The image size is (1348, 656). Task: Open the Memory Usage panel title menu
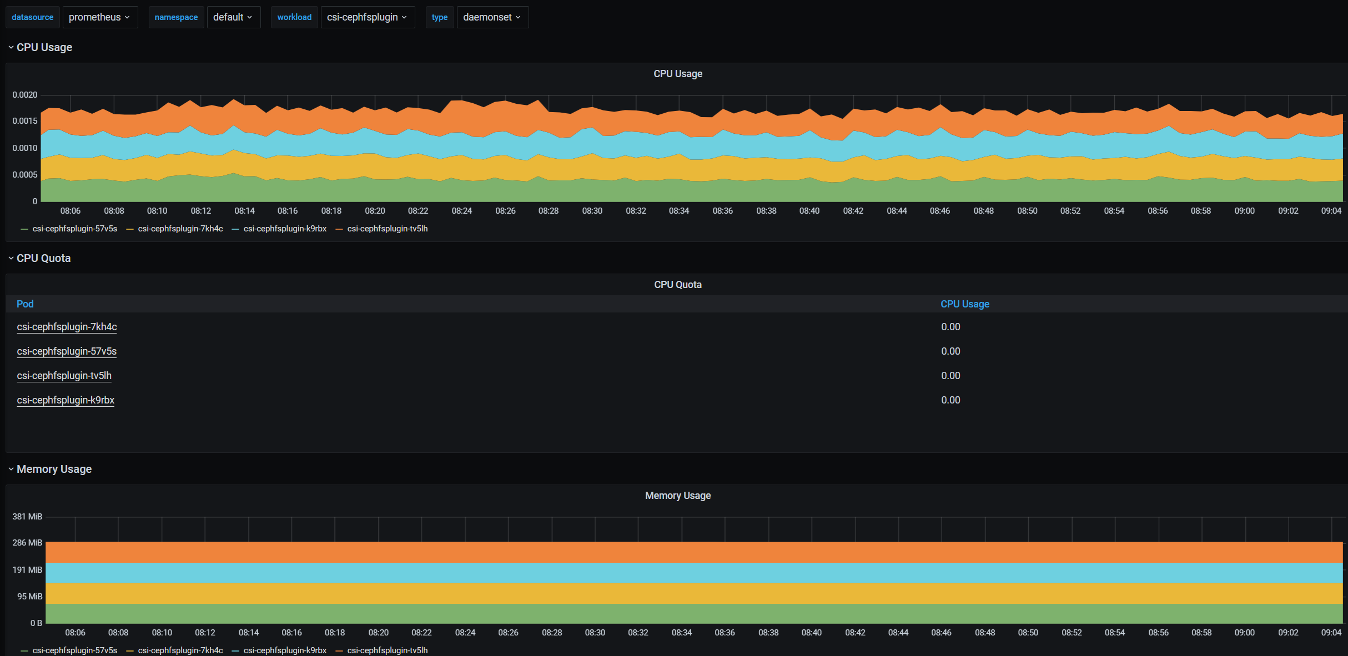(677, 496)
